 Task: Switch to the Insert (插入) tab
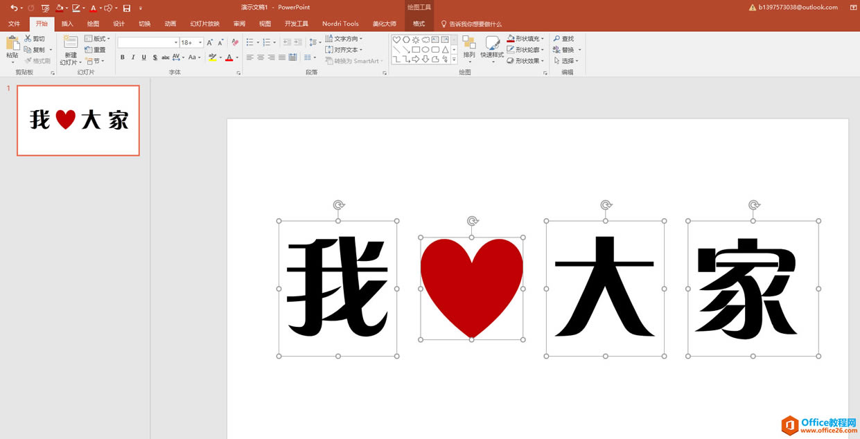(x=67, y=24)
